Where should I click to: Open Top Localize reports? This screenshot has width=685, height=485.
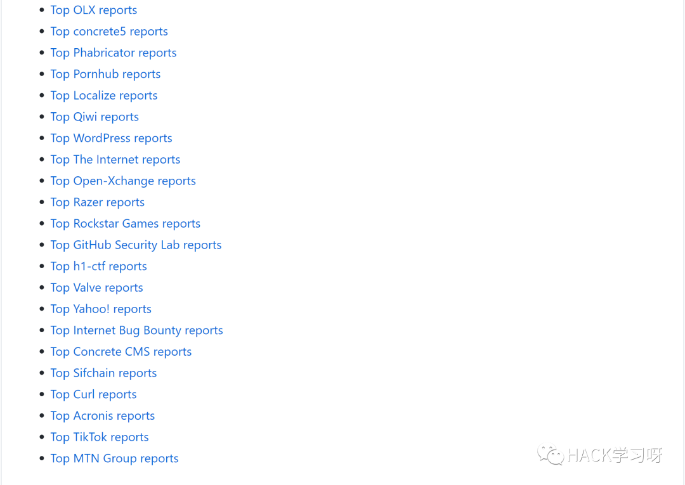tap(103, 96)
